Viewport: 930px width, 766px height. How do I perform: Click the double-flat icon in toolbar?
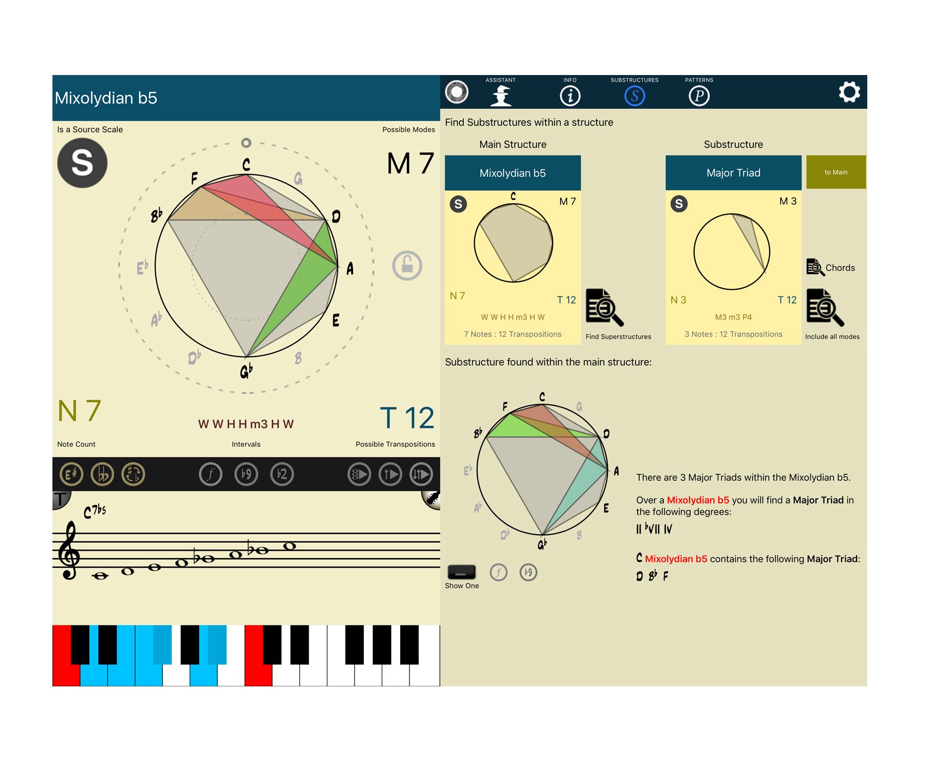click(x=102, y=474)
